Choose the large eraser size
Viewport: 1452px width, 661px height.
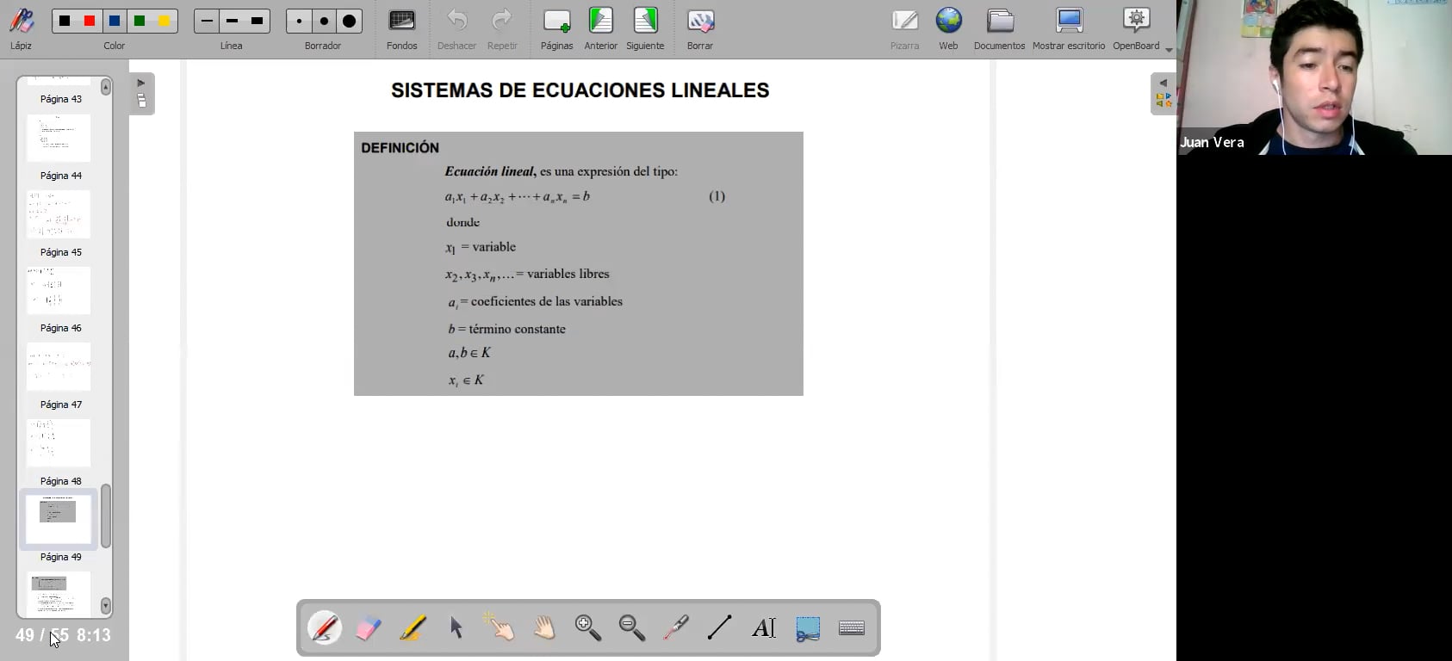349,21
